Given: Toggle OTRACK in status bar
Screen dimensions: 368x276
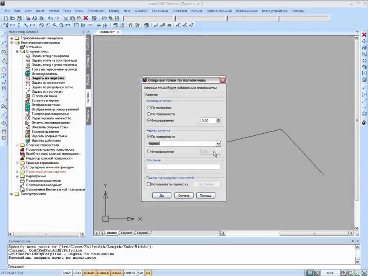Looking at the screenshot, I should coord(103,273).
